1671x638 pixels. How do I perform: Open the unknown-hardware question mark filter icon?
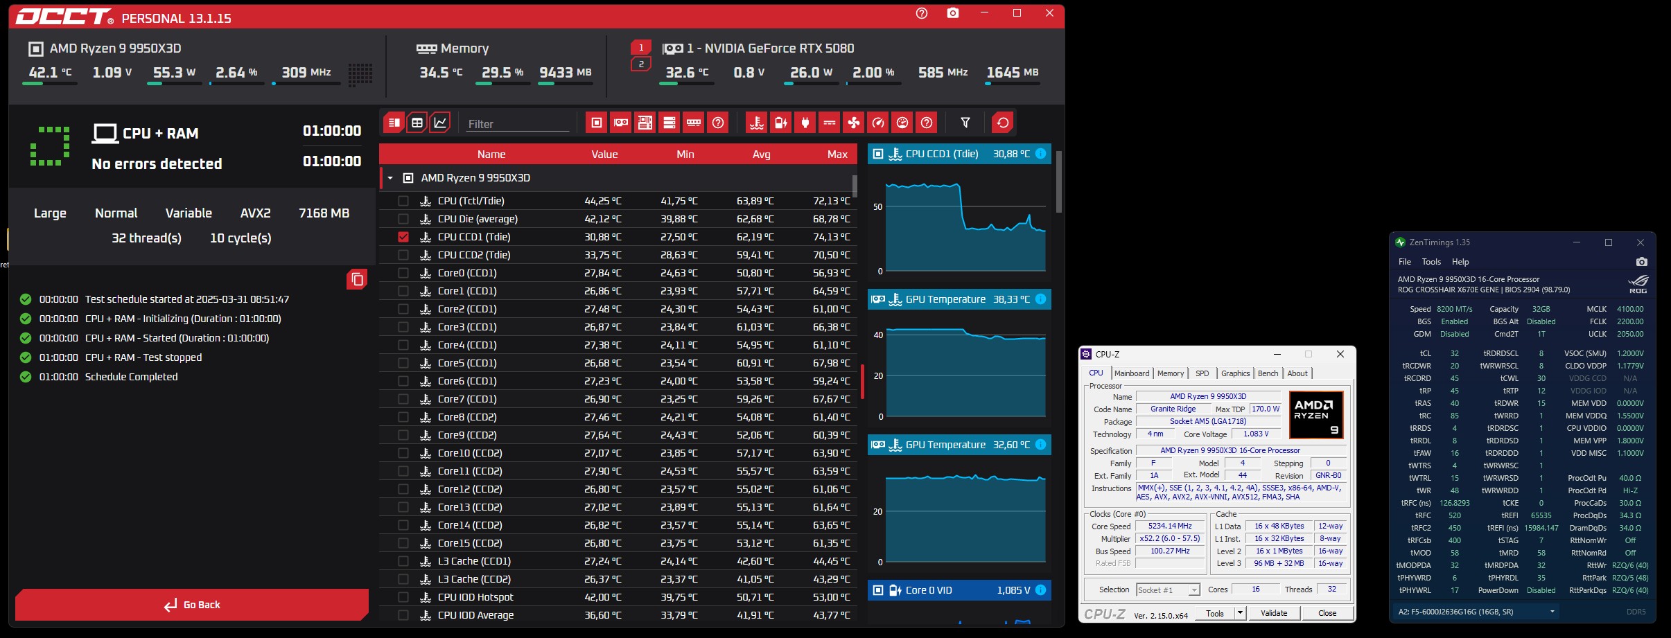pyautogui.click(x=718, y=123)
